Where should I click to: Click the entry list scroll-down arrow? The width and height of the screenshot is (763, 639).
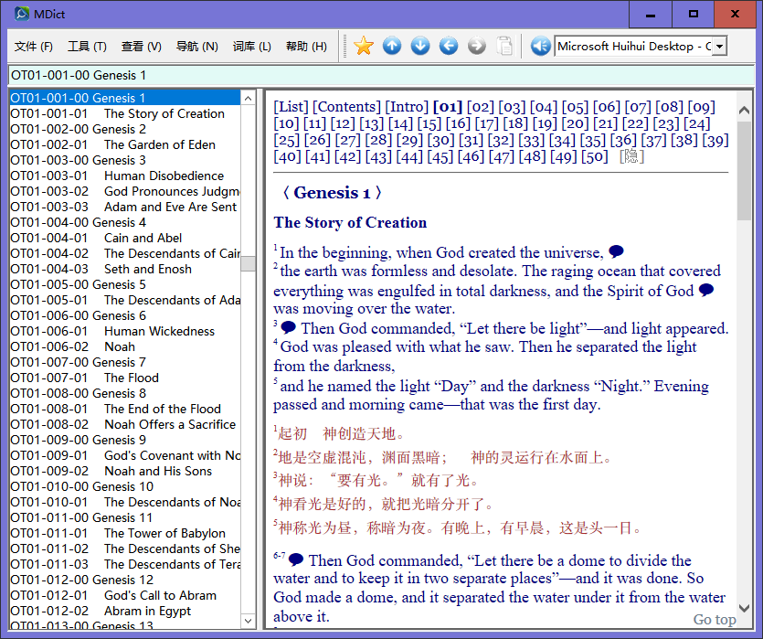249,621
